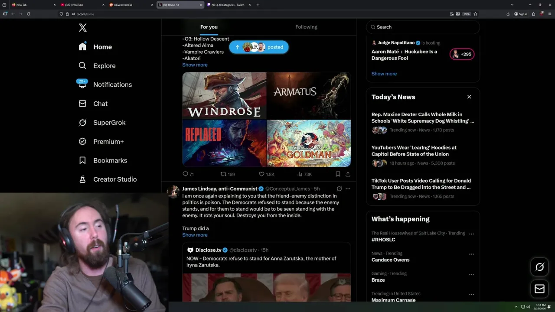
Task: Open Braze trending topic
Action: pos(378,280)
